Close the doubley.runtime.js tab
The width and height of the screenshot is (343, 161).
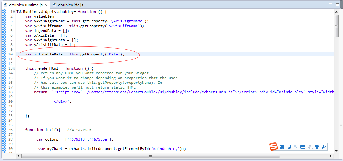pyautogui.click(x=46, y=5)
